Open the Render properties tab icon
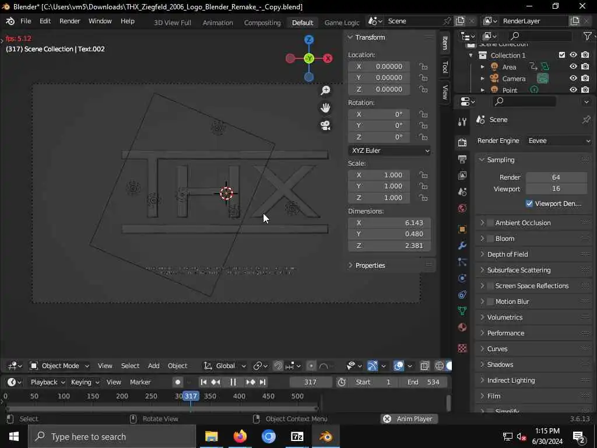The height and width of the screenshot is (448, 597). tap(462, 142)
